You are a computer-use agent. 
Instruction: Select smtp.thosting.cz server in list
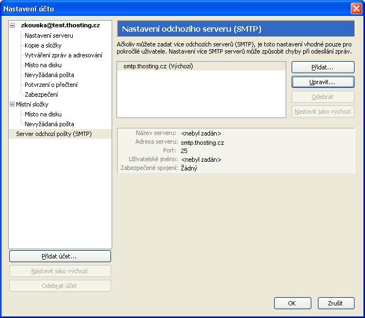(158, 67)
